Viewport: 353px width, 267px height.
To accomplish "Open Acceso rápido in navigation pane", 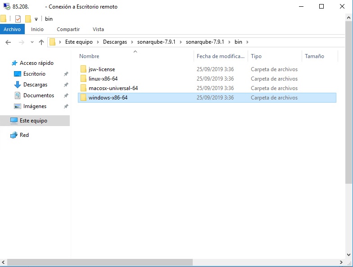I will coord(36,63).
